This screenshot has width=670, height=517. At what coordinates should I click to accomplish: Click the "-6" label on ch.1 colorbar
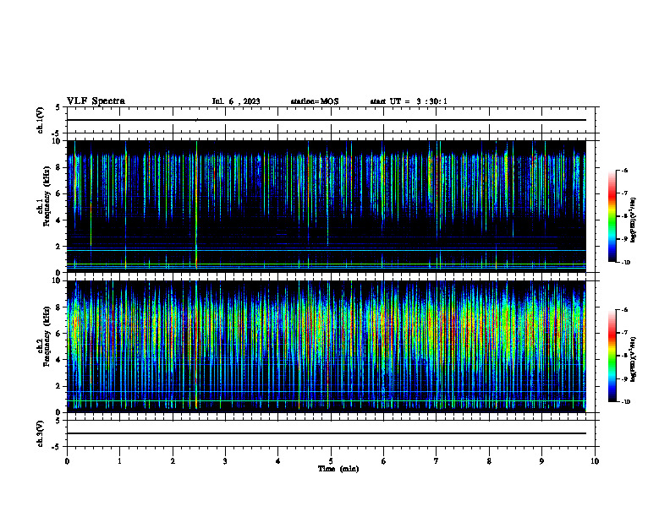click(x=624, y=171)
